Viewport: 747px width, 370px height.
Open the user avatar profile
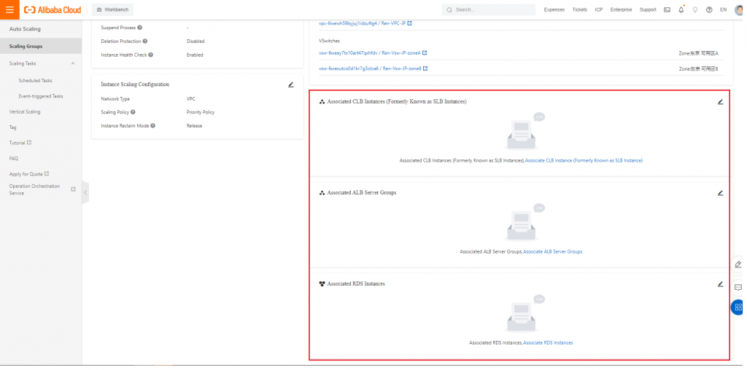click(x=739, y=9)
